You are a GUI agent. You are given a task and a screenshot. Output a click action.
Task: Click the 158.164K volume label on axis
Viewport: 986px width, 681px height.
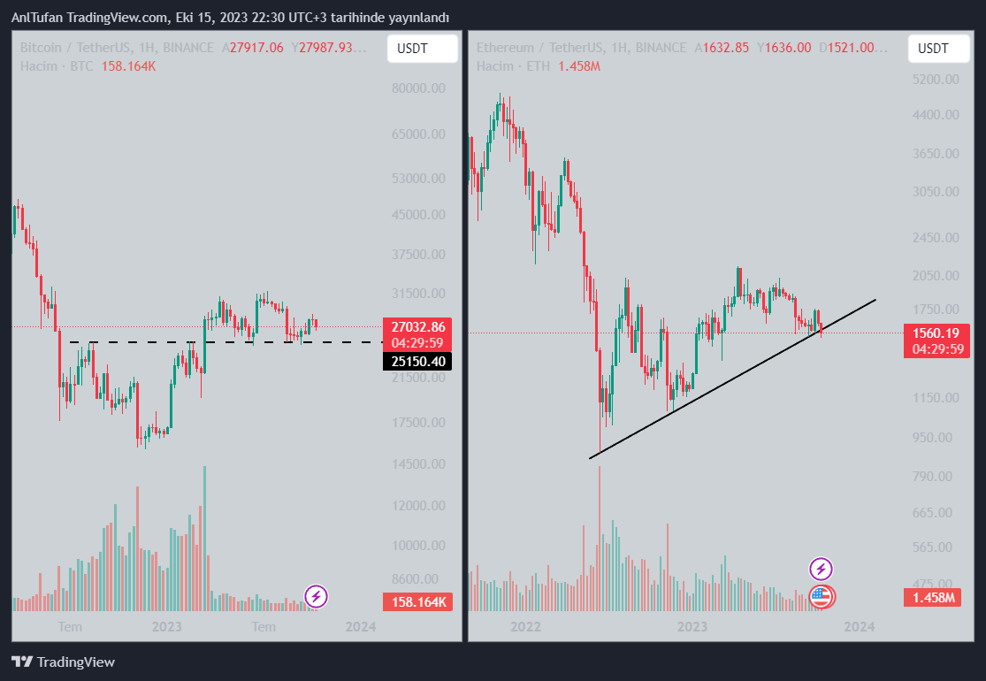tap(417, 602)
